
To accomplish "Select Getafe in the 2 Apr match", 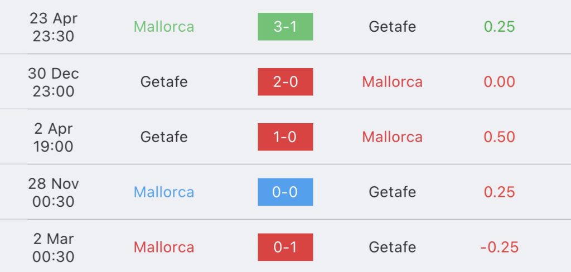I will pos(164,137).
